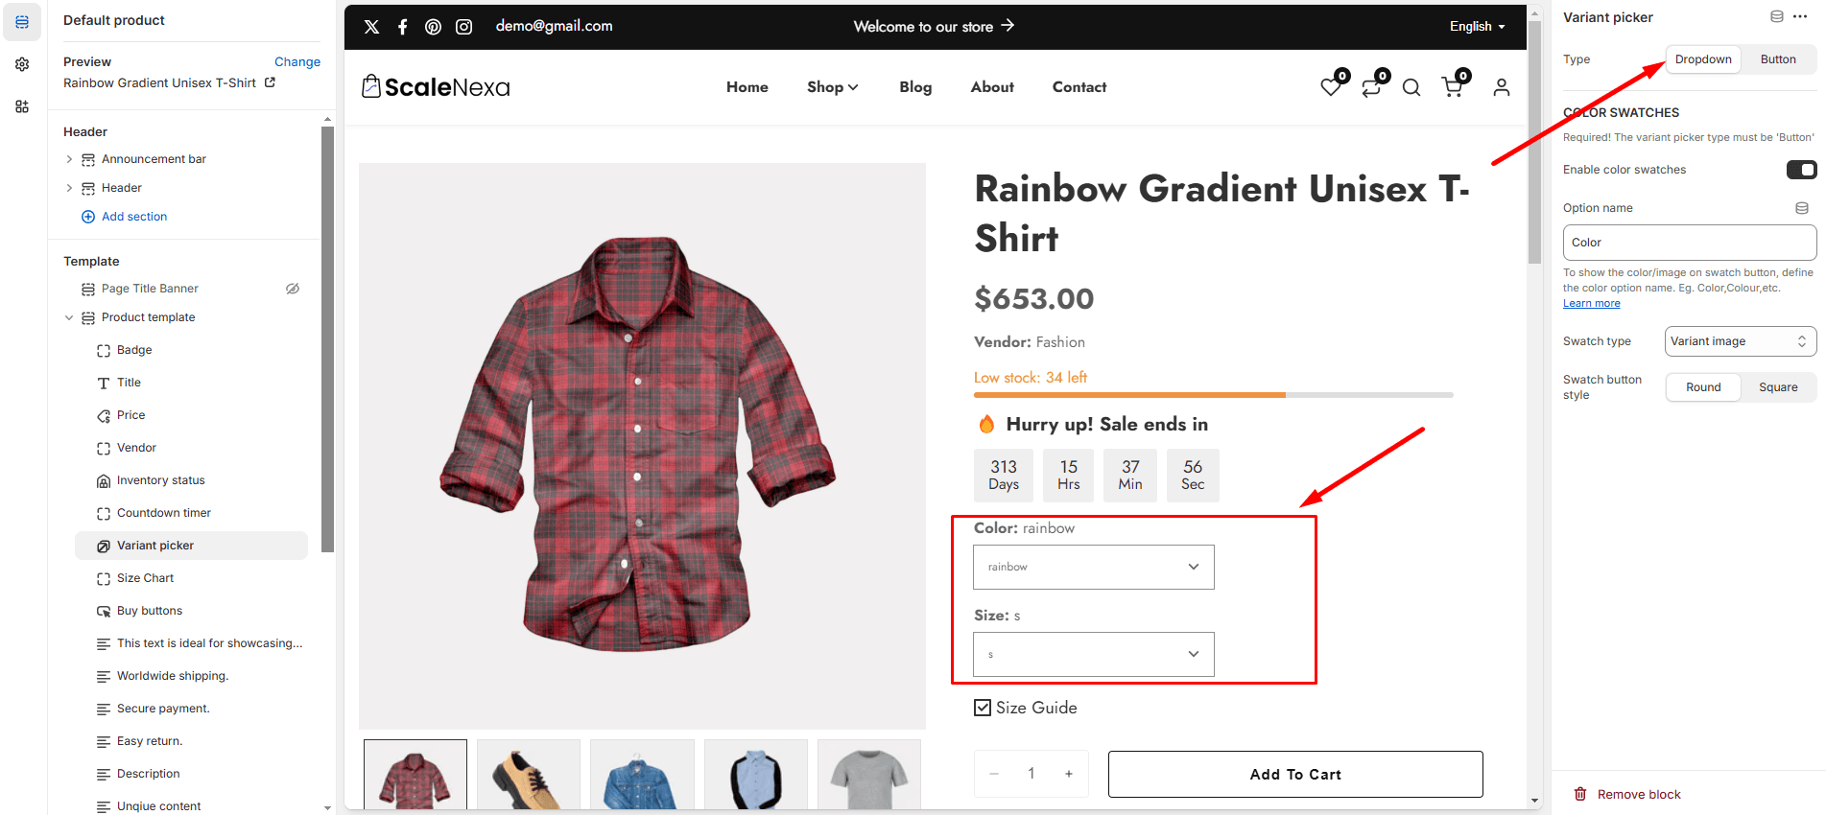Viewport: 1826px width, 815px height.
Task: Click the account user icon
Action: point(1502,87)
